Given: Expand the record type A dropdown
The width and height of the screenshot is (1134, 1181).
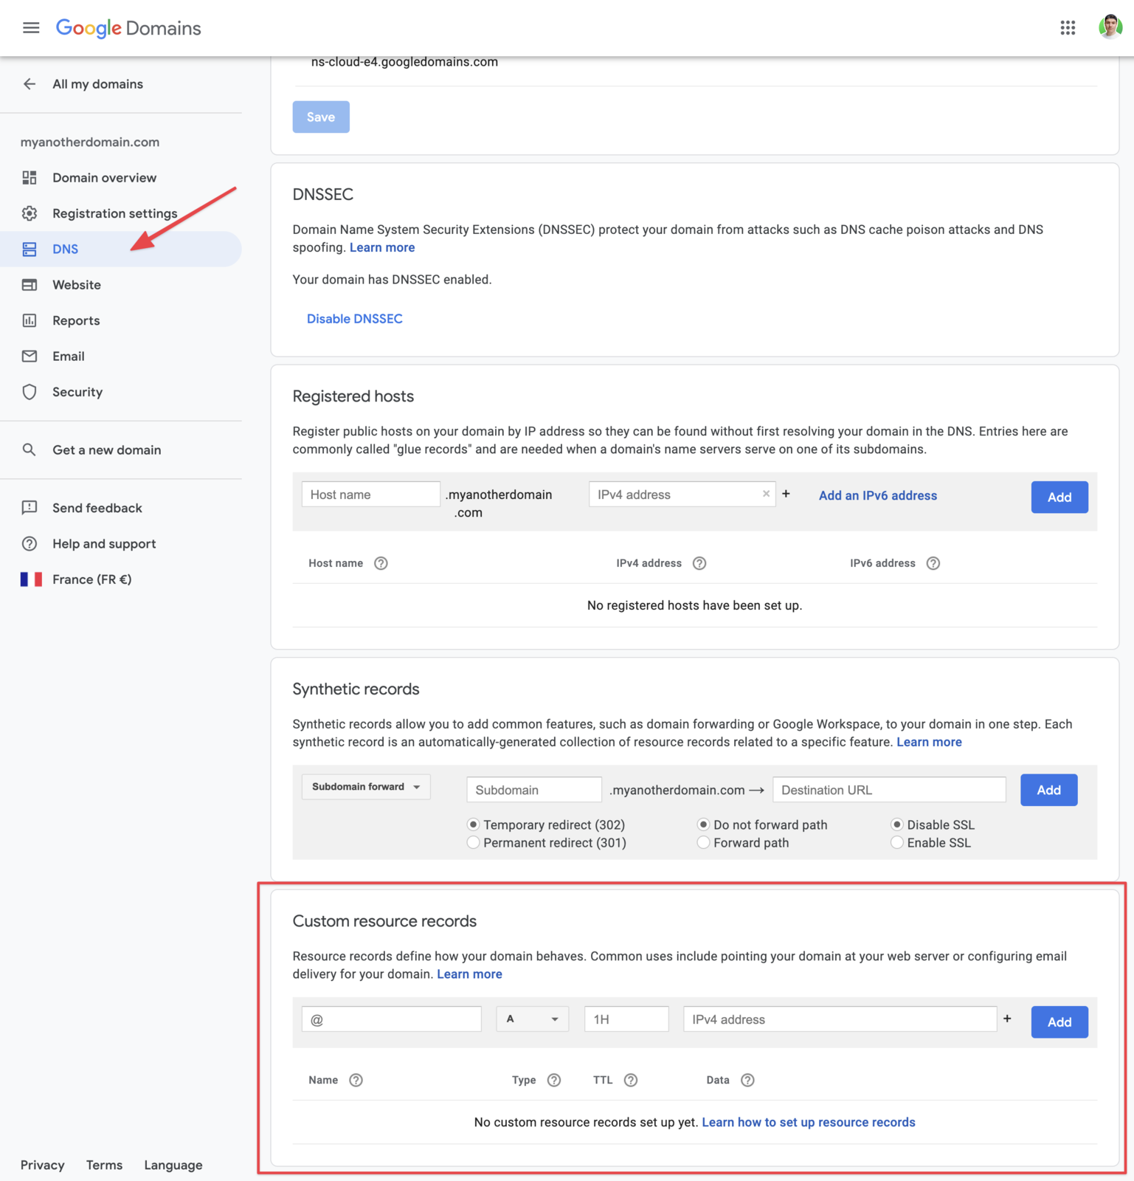Looking at the screenshot, I should click(x=532, y=1019).
